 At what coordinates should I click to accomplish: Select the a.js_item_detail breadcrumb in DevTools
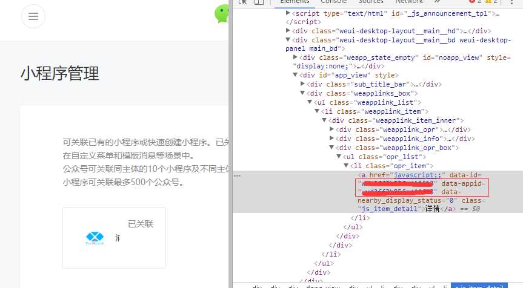[x=479, y=286]
